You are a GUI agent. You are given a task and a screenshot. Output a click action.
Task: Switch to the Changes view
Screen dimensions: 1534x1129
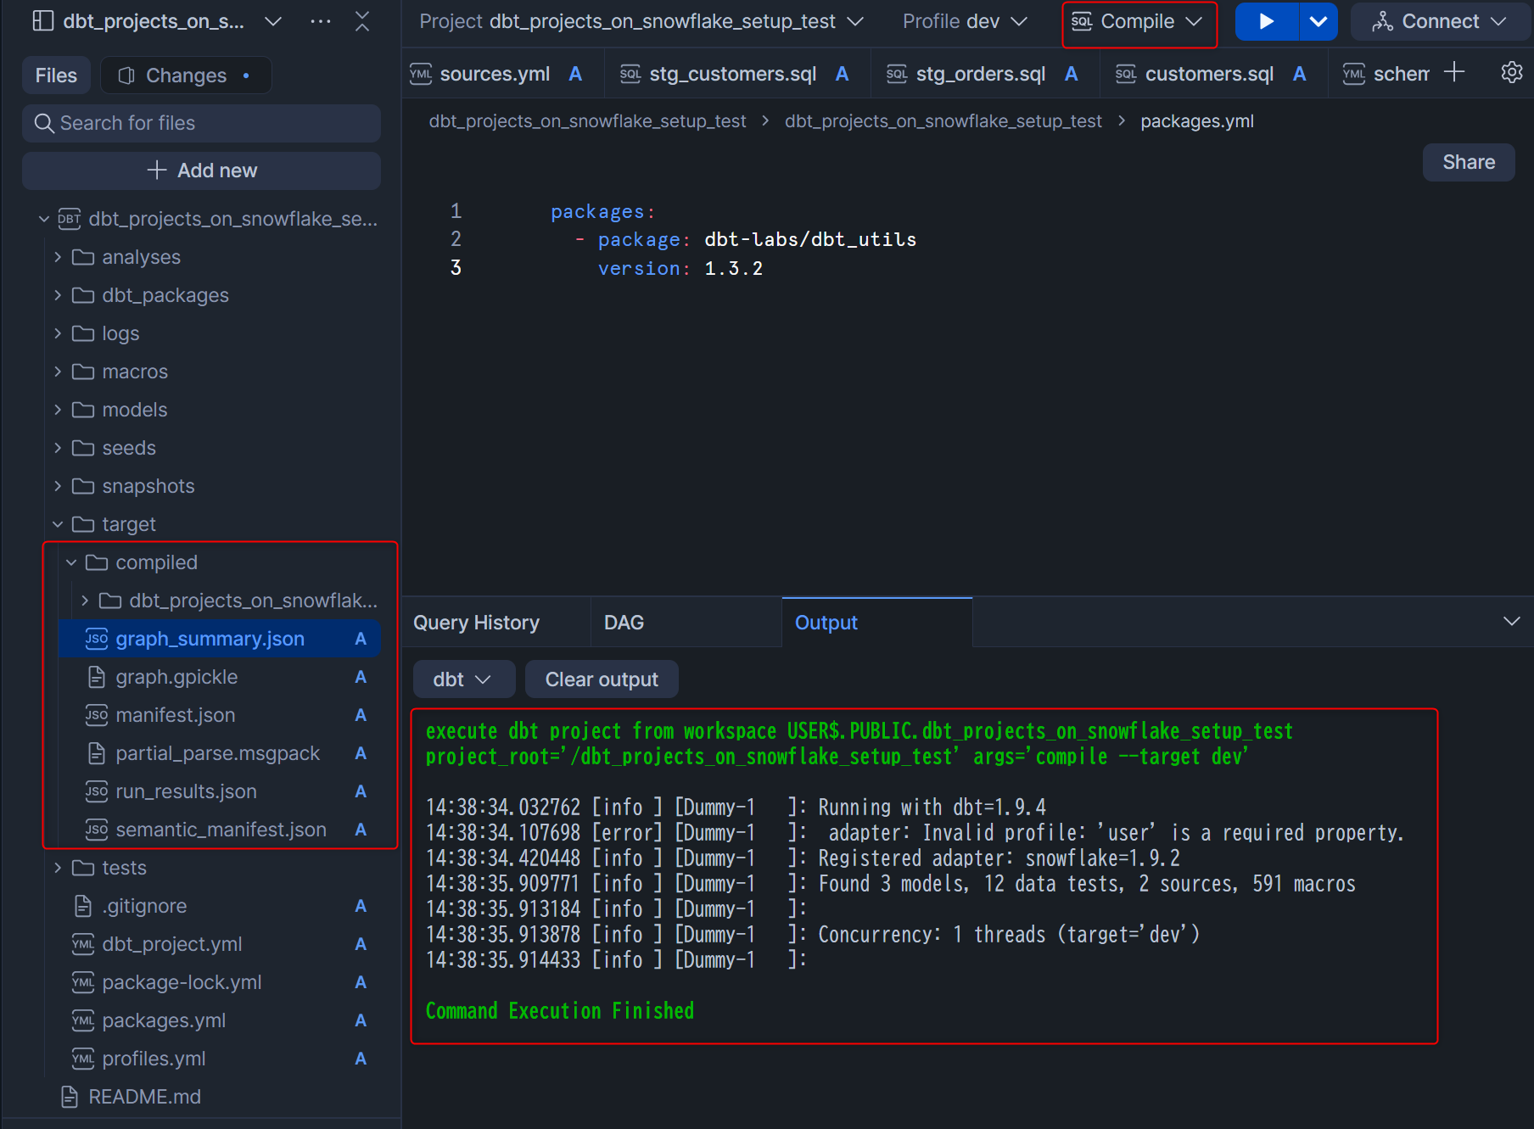186,75
